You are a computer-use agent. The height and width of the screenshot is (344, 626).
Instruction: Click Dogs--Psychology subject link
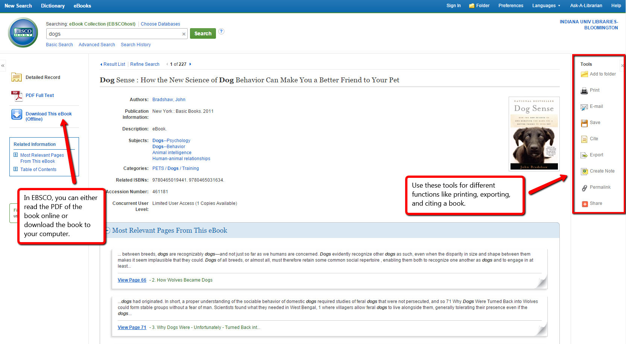click(171, 141)
